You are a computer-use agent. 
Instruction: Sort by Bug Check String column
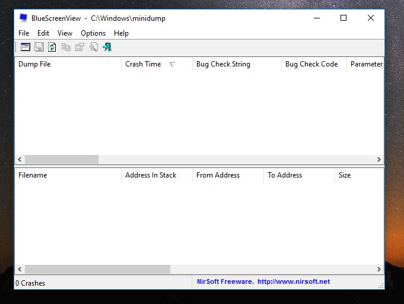pos(237,64)
